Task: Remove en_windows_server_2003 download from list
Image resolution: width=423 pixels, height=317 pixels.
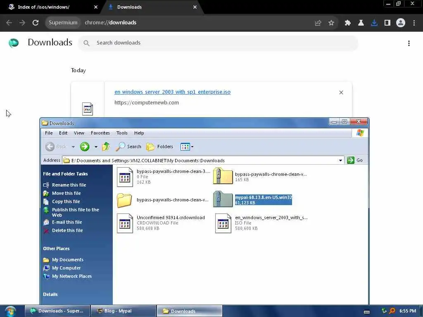Action: click(341, 92)
